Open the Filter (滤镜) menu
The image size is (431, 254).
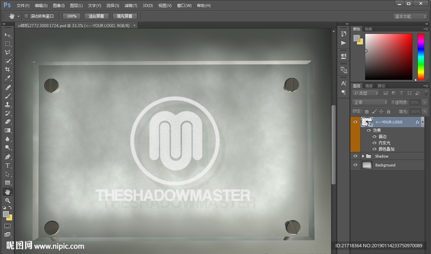(130, 5)
